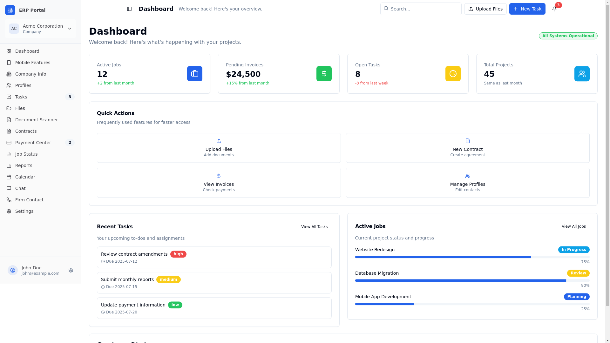Navigate to Reports
Screen dimensions: 610x343
40,165
